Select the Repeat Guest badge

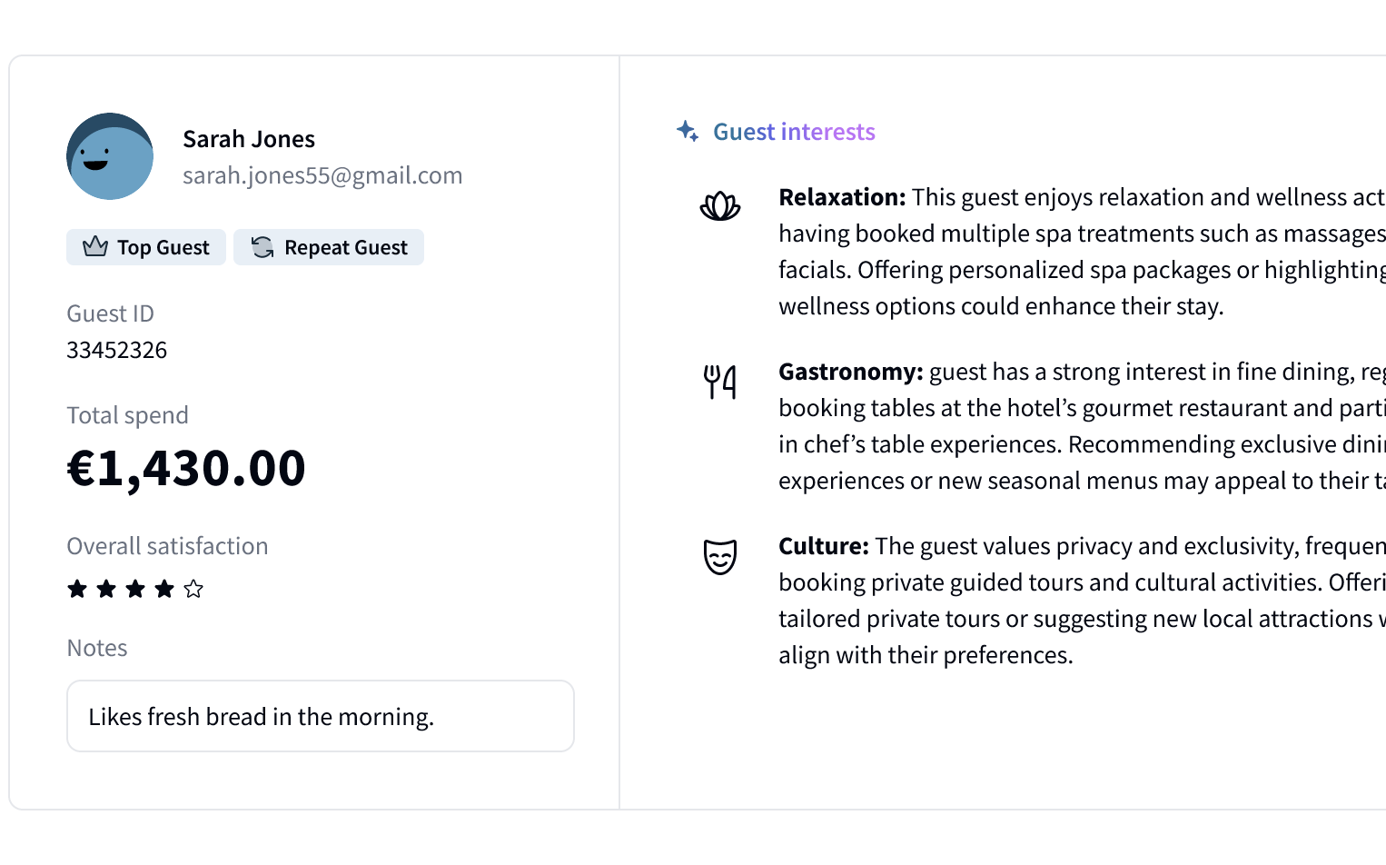329,247
